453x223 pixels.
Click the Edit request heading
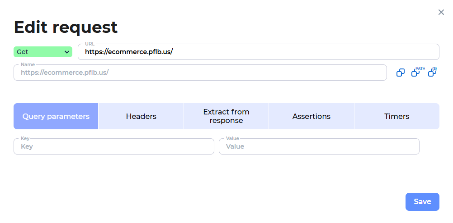point(66,27)
